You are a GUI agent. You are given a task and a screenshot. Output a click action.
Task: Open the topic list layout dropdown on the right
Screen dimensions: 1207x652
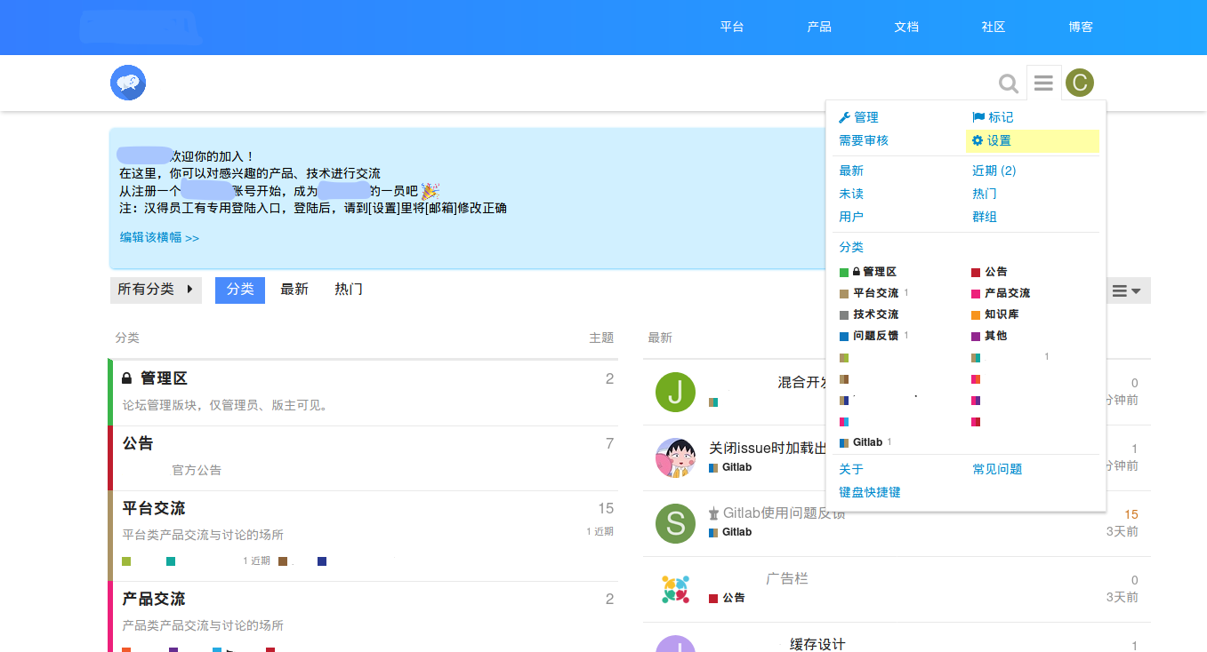[1128, 290]
